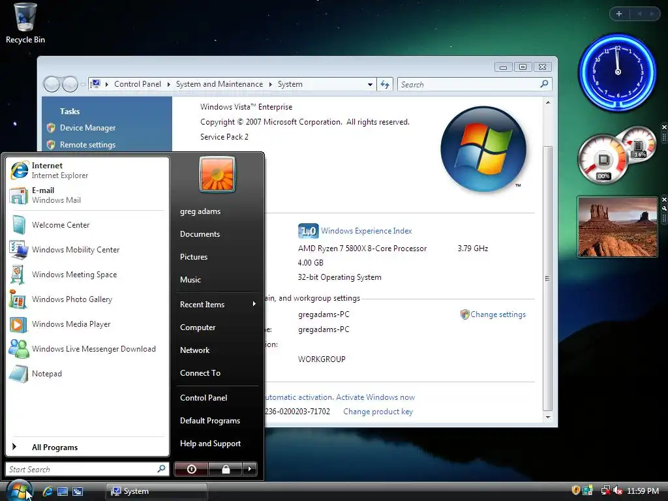Screen dimensions: 668x501
Task: Lock the computer with lock button
Action: pyautogui.click(x=225, y=469)
